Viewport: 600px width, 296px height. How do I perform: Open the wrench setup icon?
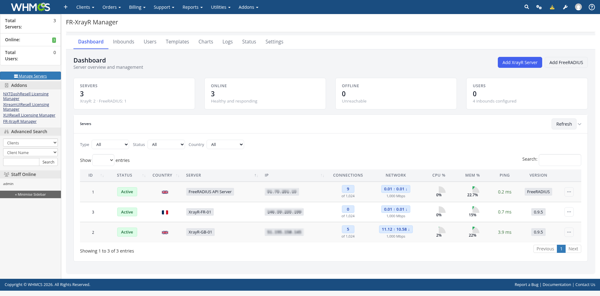tap(565, 7)
